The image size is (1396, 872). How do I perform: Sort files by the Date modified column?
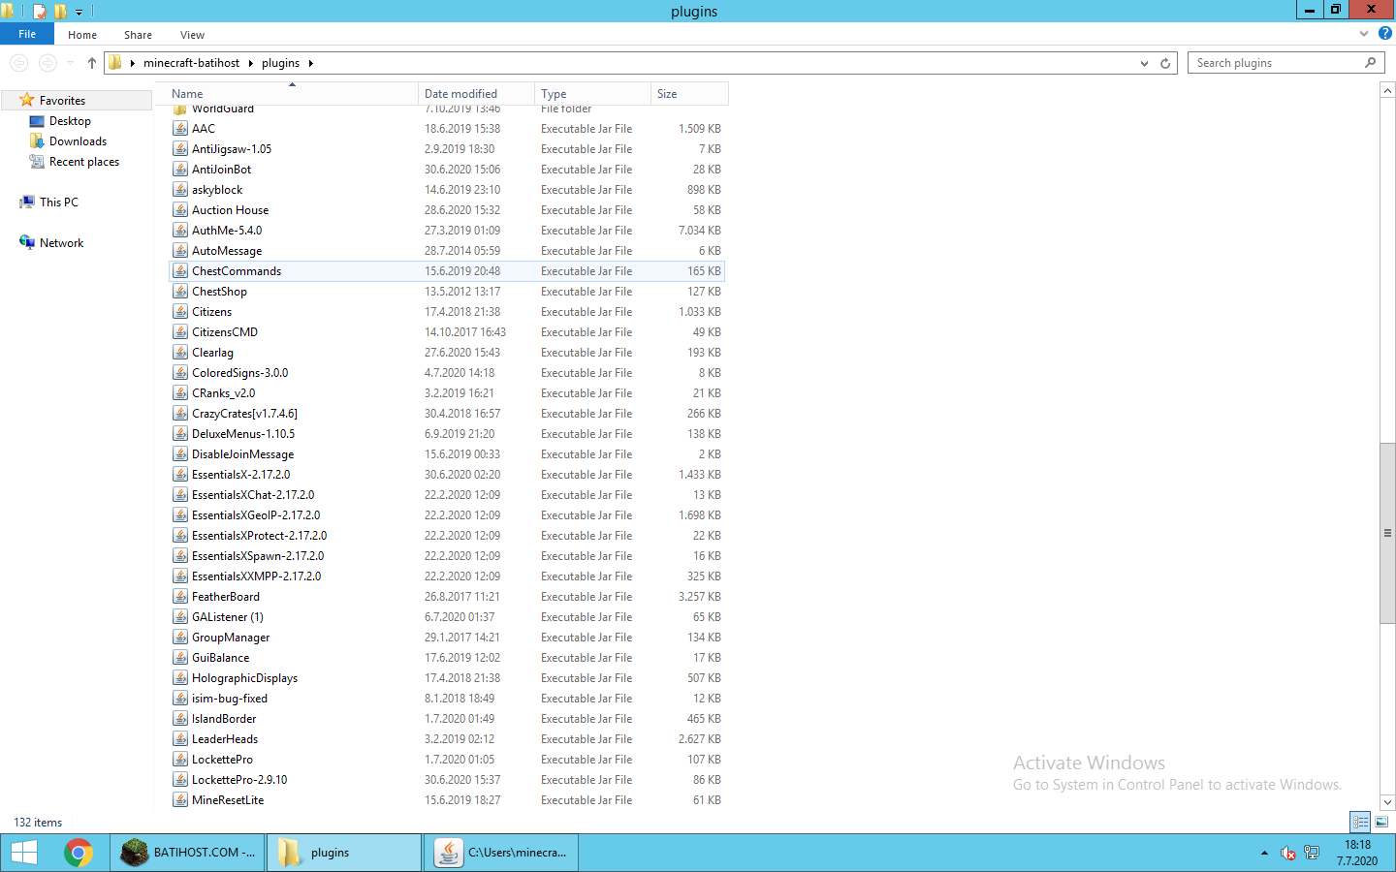coord(477,94)
